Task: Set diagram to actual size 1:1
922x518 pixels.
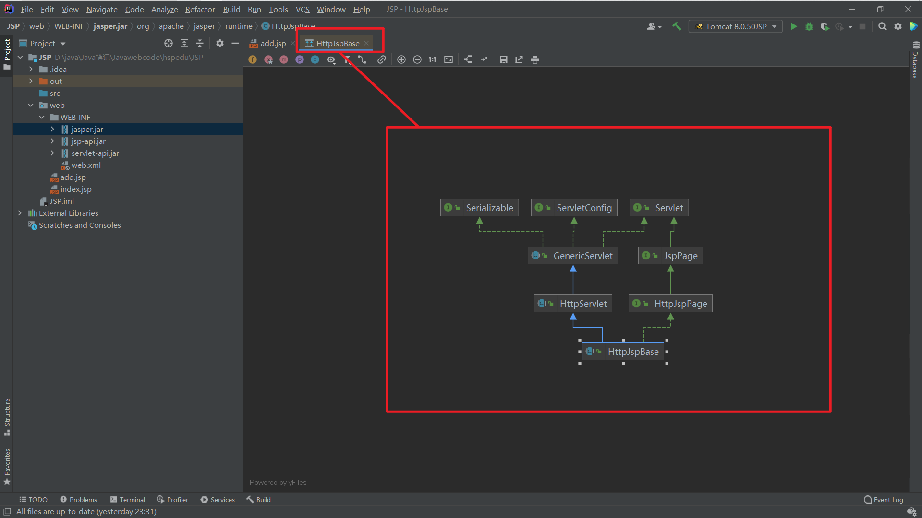Action: tap(433, 59)
